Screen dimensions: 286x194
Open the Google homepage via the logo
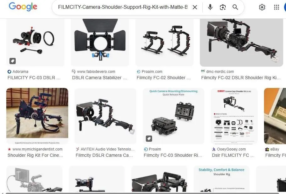(23, 7)
